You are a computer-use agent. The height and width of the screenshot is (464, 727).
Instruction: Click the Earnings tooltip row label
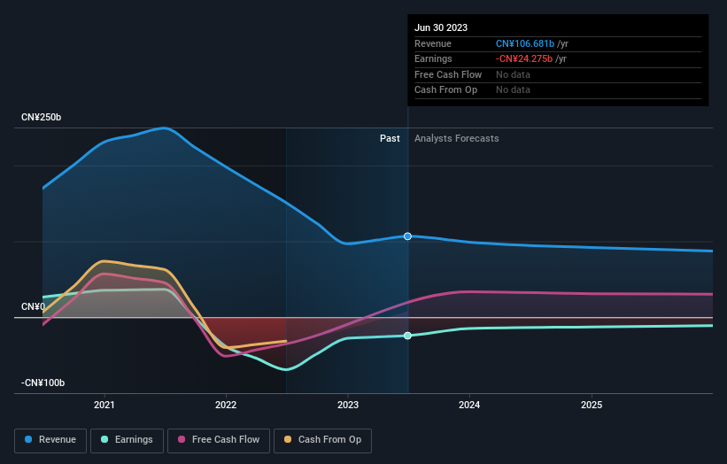pos(433,58)
